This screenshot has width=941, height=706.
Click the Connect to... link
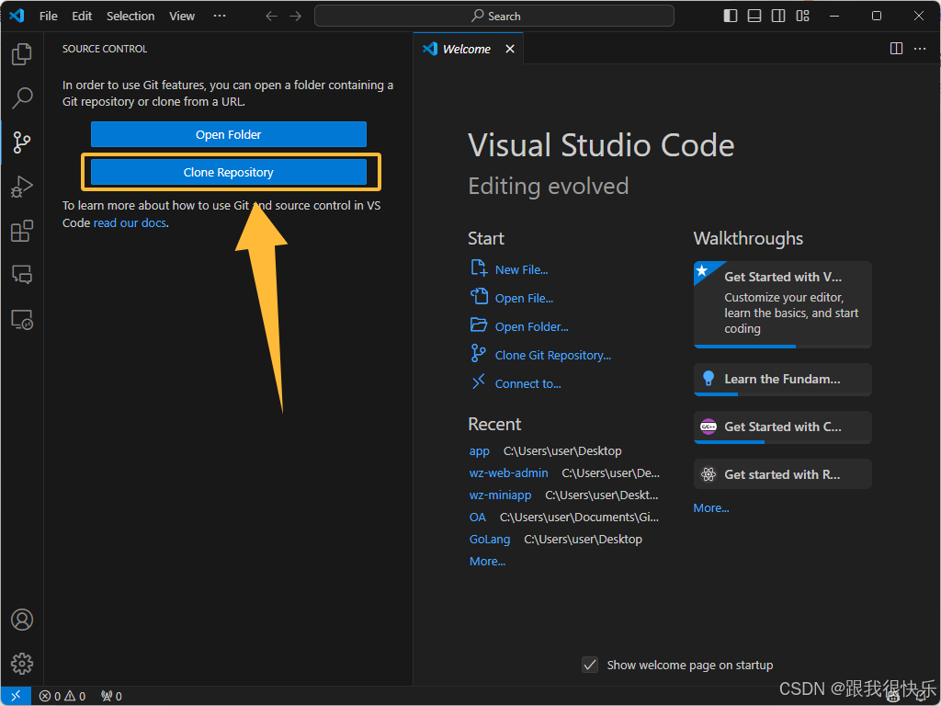(x=528, y=384)
